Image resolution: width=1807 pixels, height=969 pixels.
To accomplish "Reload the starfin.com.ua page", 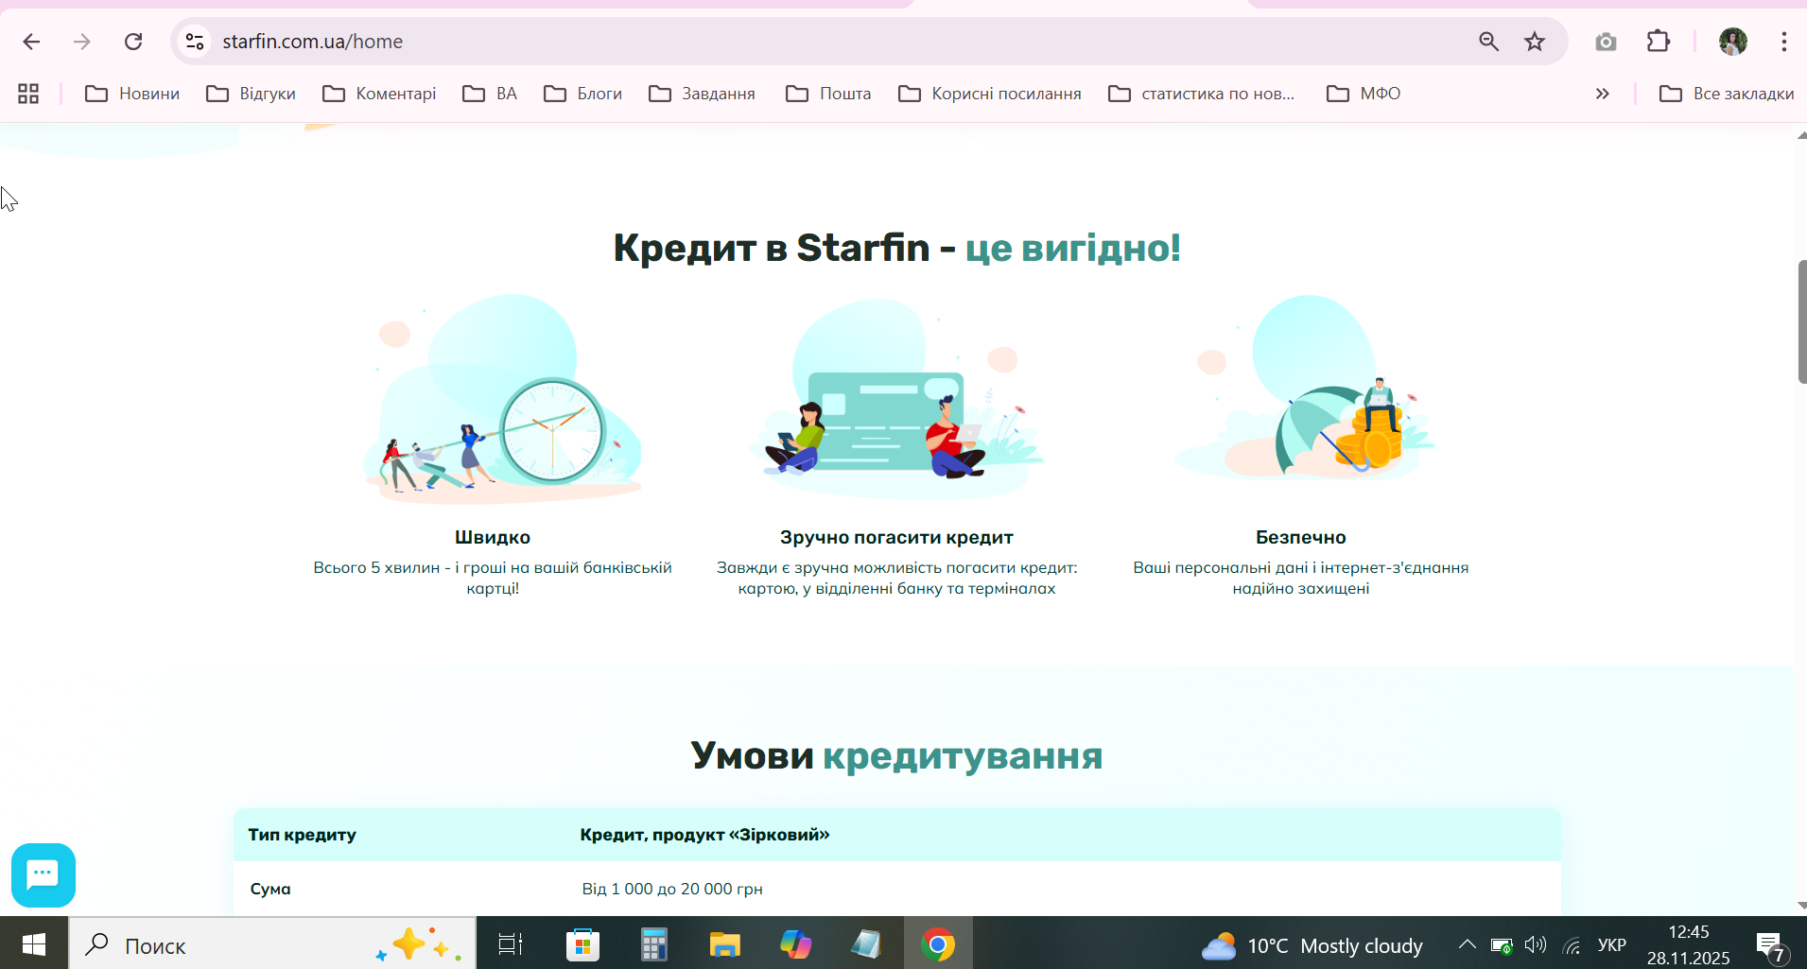I will tap(133, 42).
